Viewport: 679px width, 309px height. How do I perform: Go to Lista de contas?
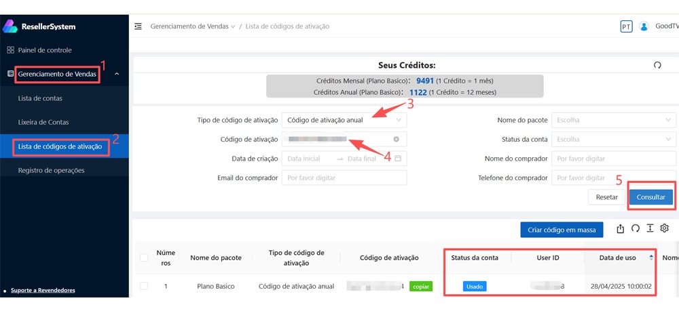(x=40, y=98)
